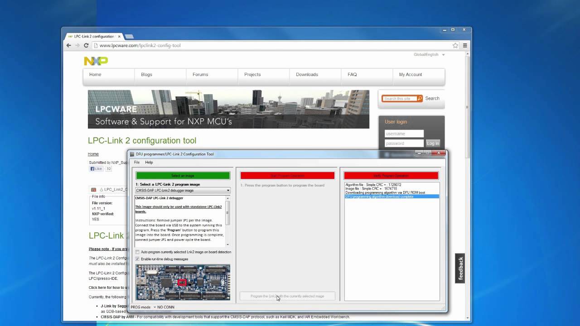Toggle Enable run-time debug messages checkbox
580x326 pixels.
137,259
